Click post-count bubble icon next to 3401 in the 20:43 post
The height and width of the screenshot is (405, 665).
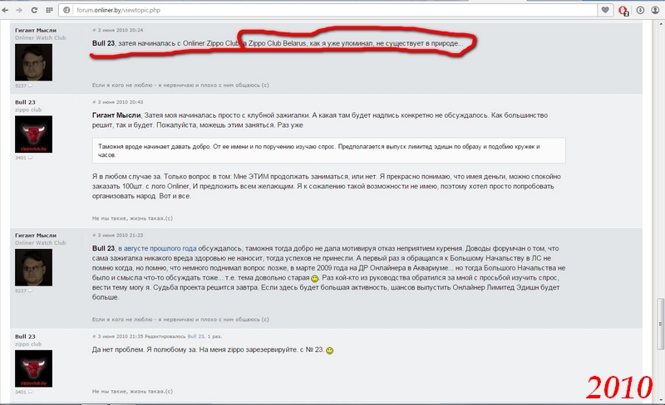point(30,158)
